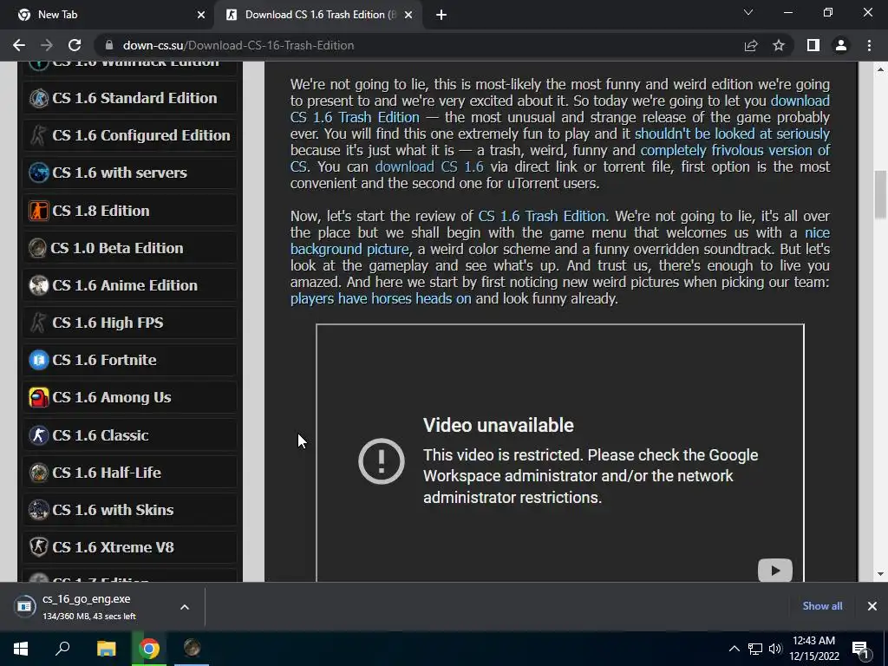Viewport: 888px width, 666px height.
Task: Open the Windows Start menu
Action: [x=21, y=649]
